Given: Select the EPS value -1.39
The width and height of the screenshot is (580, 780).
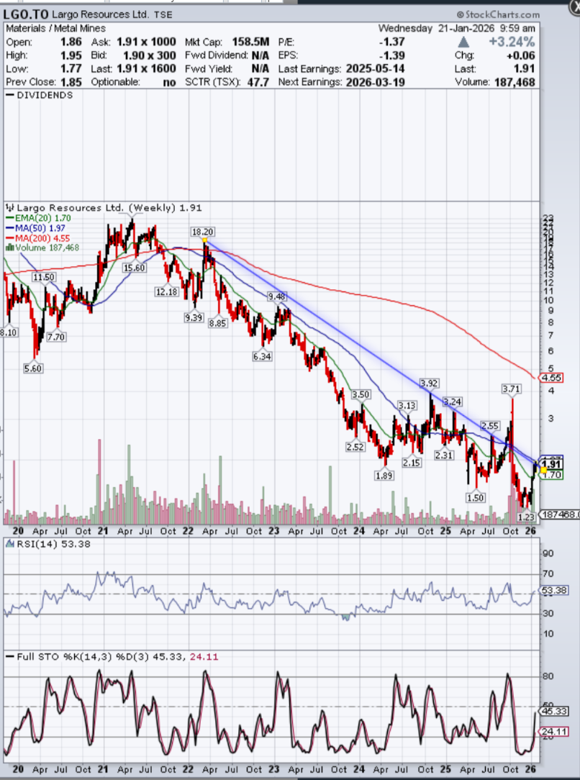Looking at the screenshot, I should pyautogui.click(x=391, y=55).
